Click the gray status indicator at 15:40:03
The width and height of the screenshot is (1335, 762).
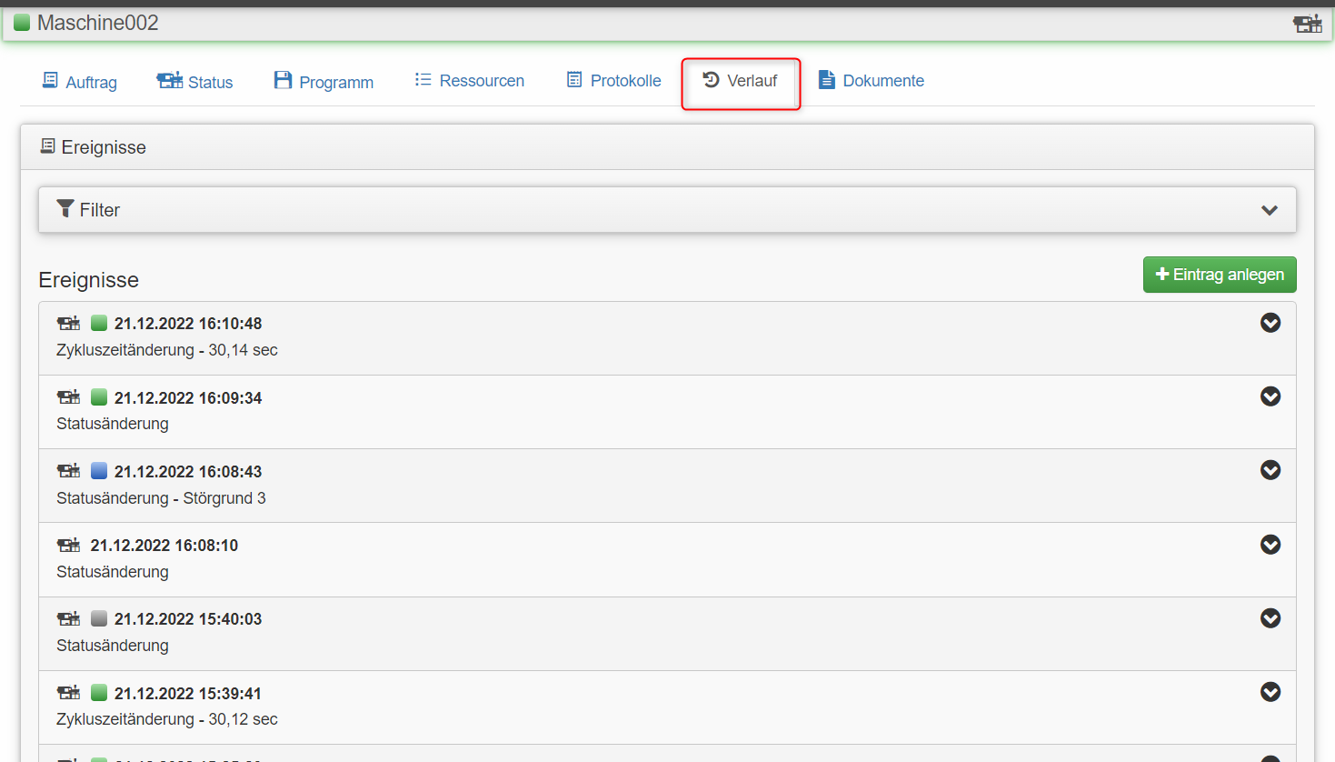(x=99, y=618)
